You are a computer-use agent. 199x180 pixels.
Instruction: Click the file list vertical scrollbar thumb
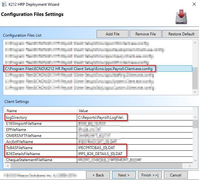[x=195, y=78]
